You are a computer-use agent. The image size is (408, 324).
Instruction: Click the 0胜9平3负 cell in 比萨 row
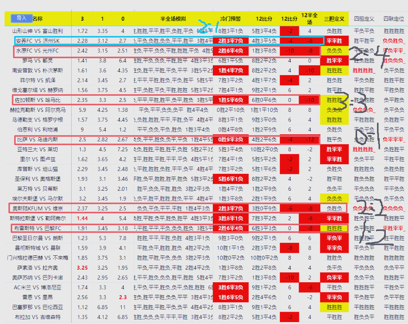point(230,139)
